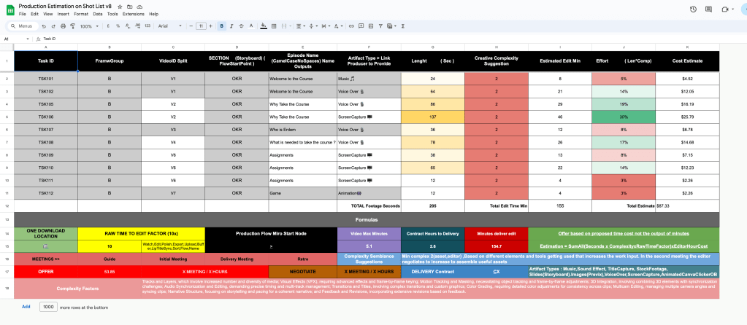This screenshot has width=747, height=325.
Task: Open the functions sigma menu
Action: coord(403,26)
